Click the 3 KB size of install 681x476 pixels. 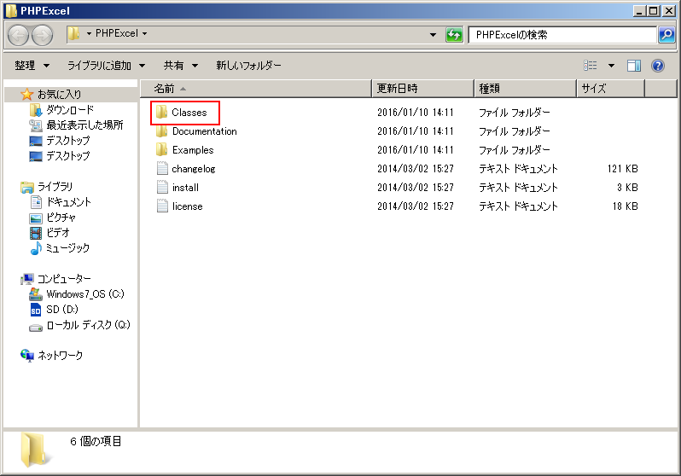point(627,187)
